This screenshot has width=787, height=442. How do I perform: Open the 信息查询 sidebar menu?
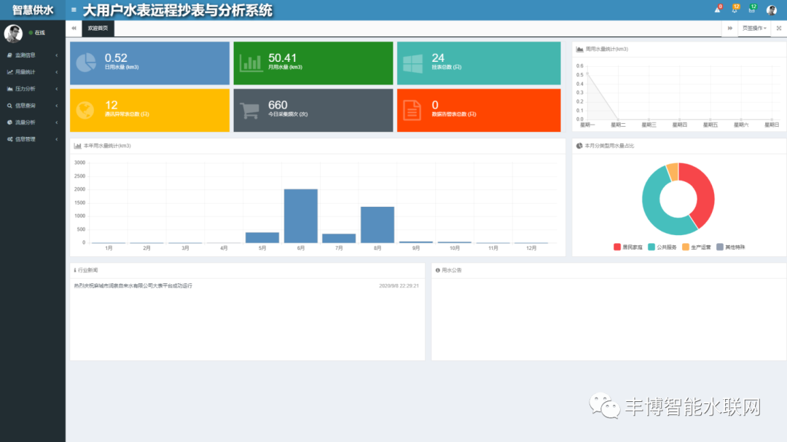point(32,106)
